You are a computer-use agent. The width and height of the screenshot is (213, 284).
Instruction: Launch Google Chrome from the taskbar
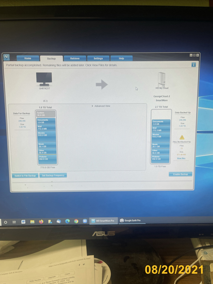pyautogui.click(x=76, y=221)
